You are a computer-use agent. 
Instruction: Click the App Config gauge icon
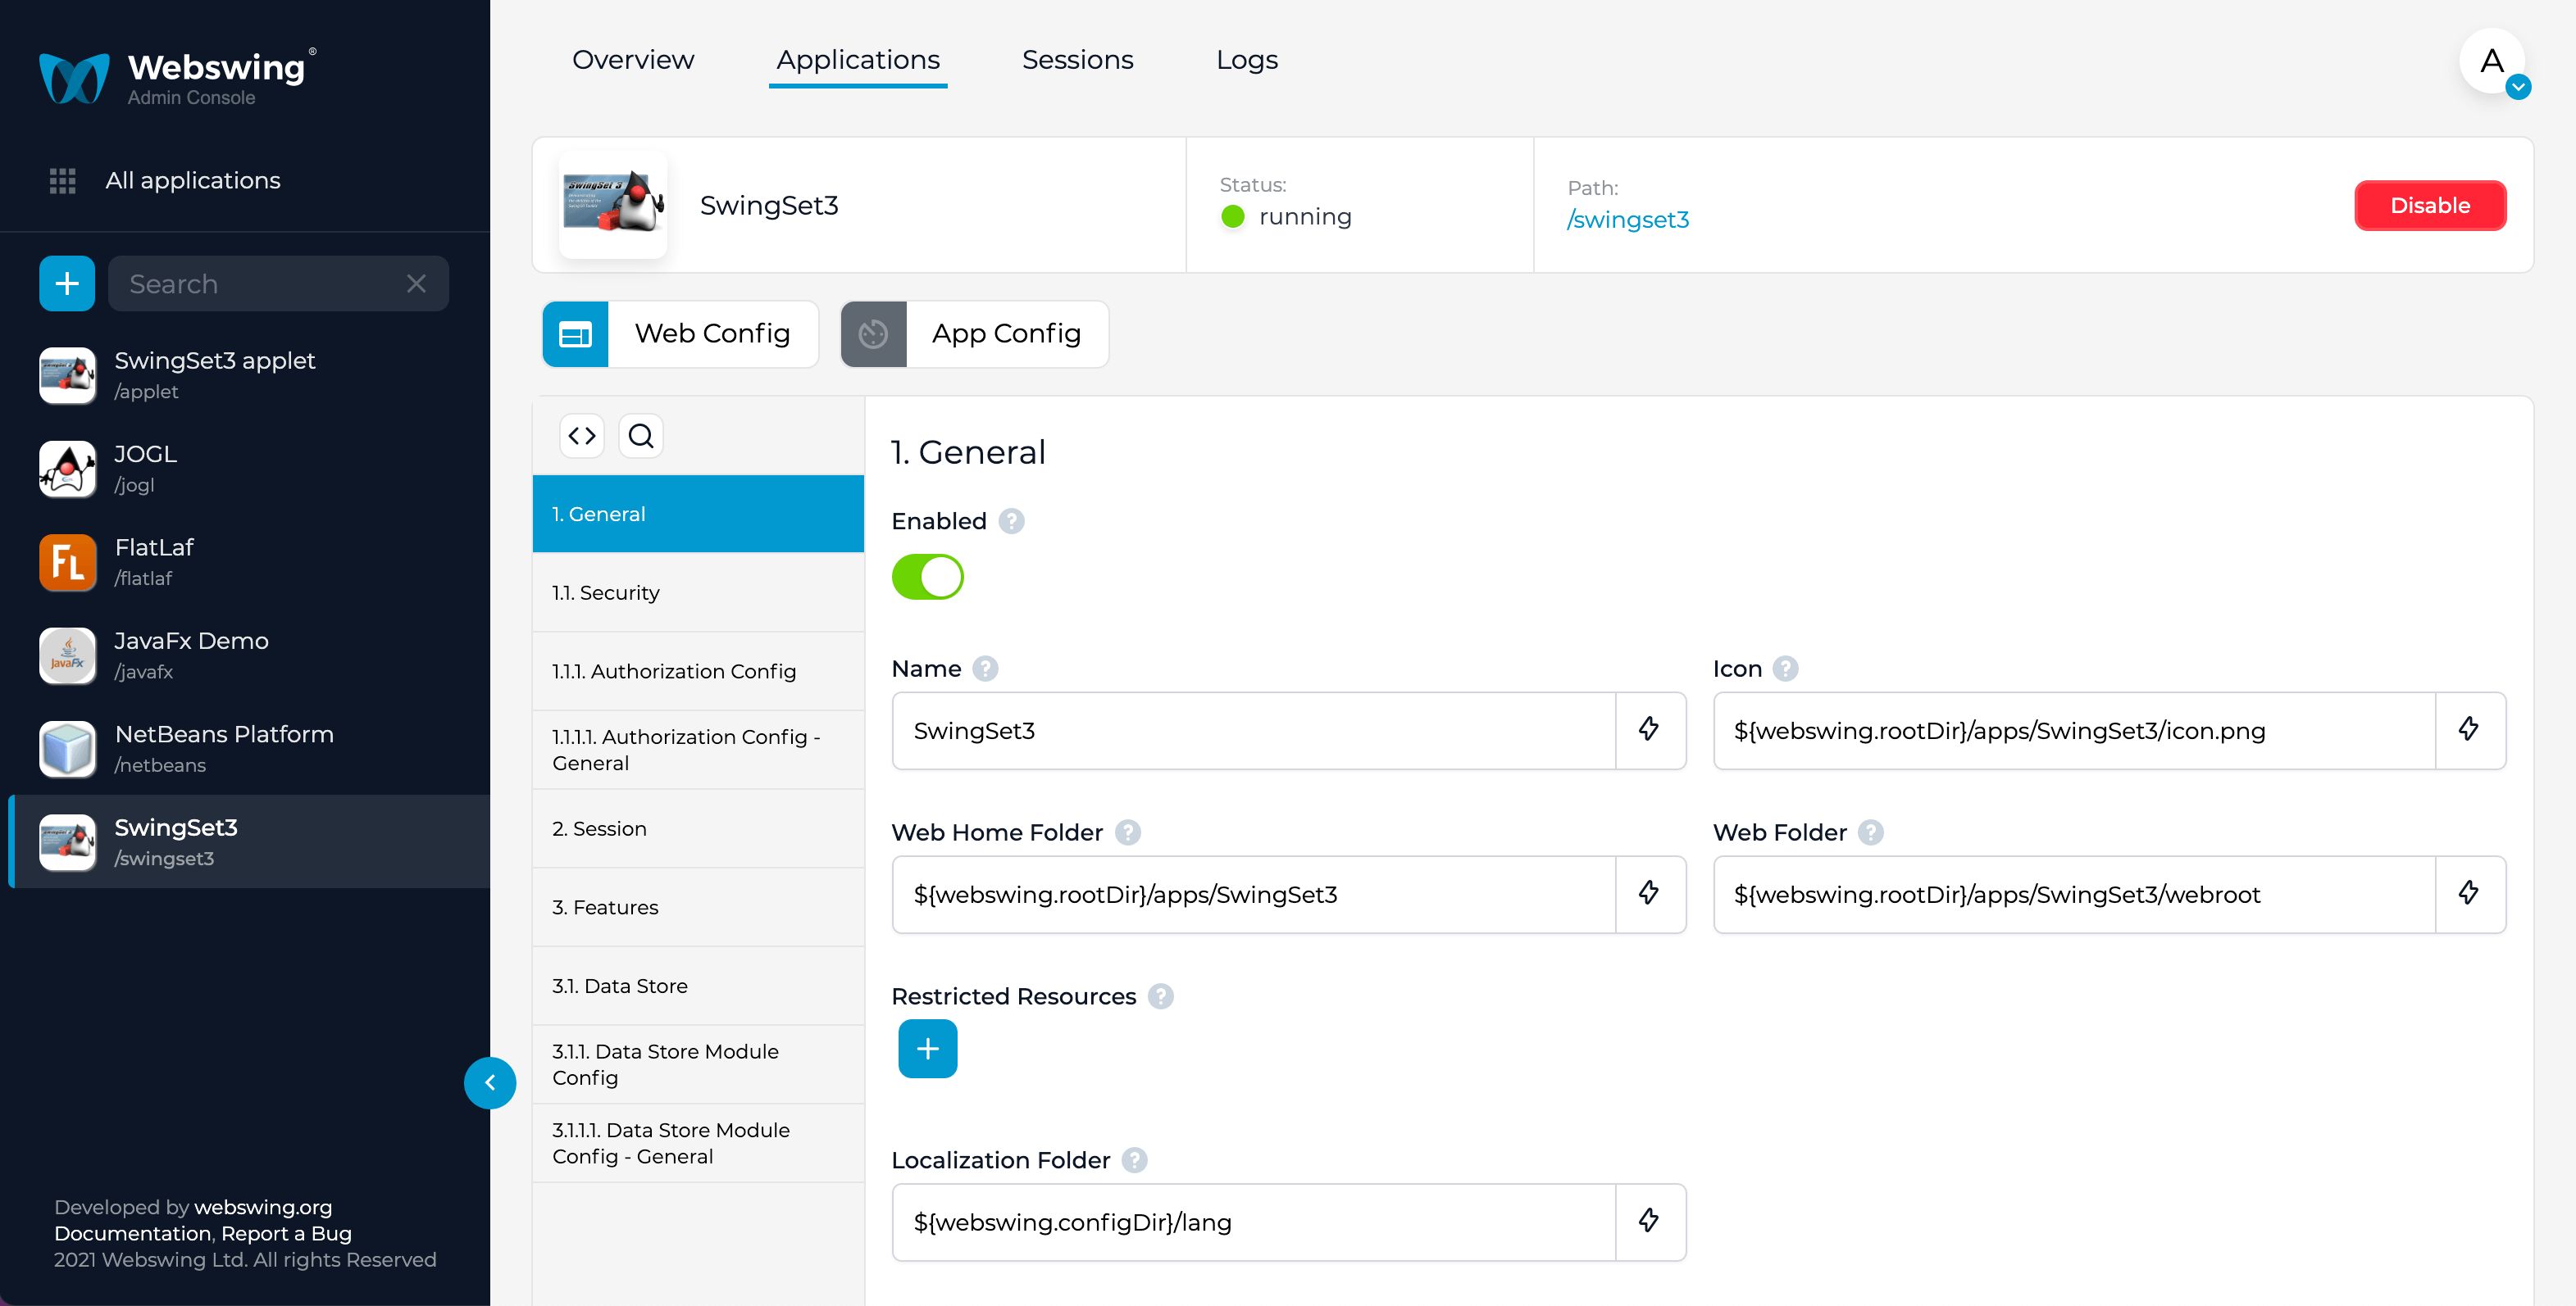coord(873,333)
